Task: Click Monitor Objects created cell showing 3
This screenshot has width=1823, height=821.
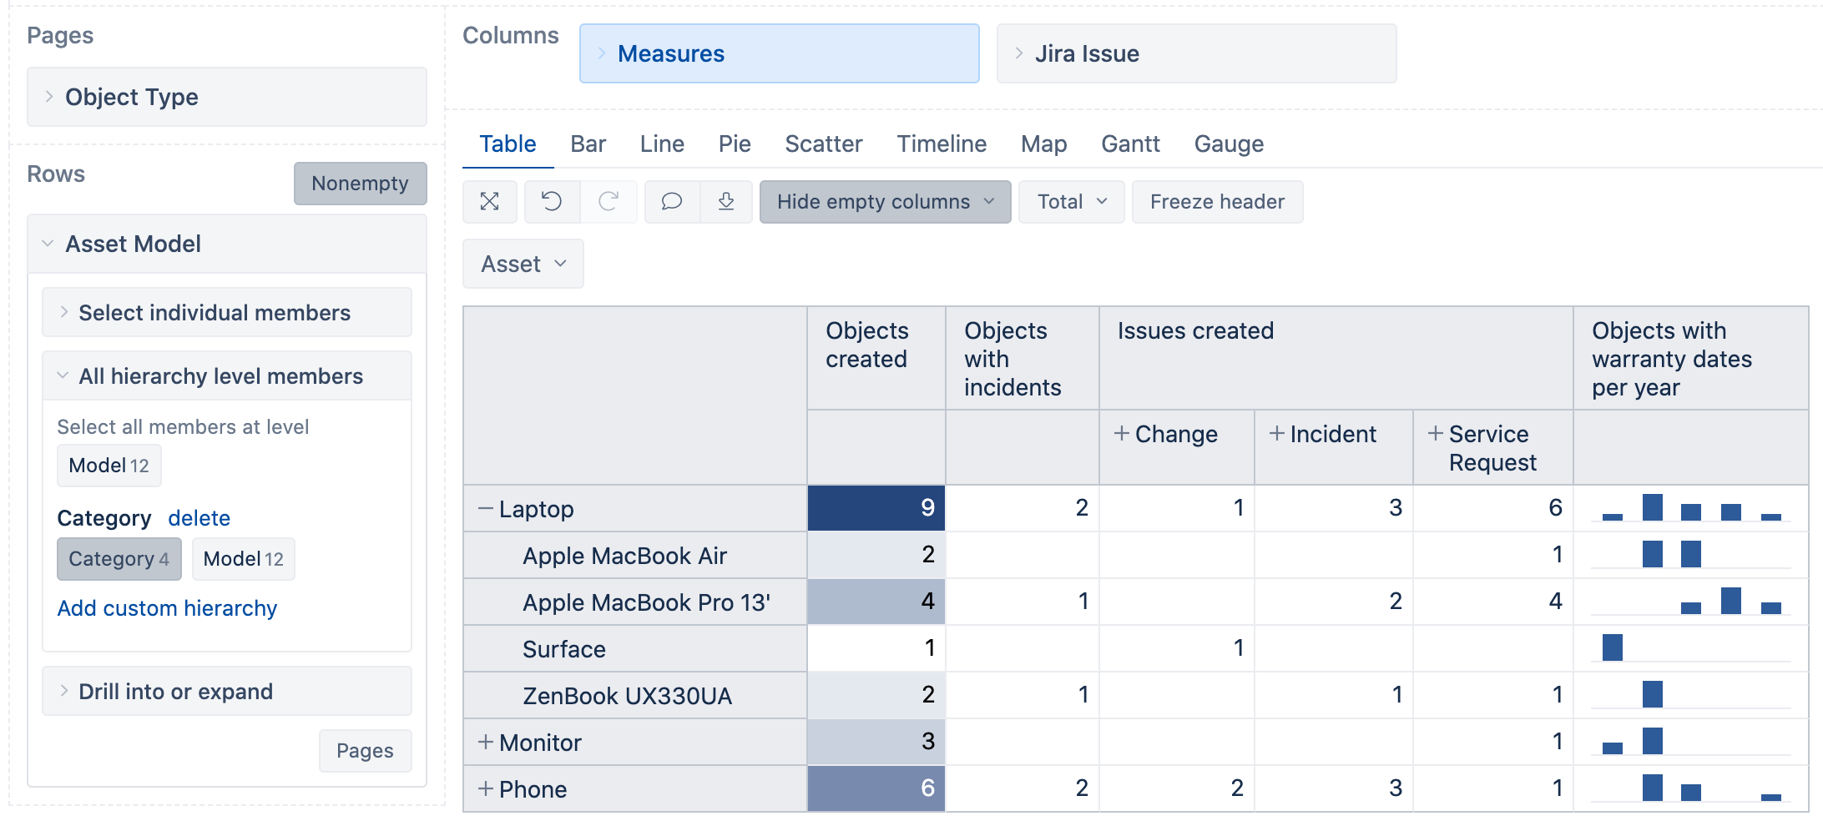Action: coord(876,742)
